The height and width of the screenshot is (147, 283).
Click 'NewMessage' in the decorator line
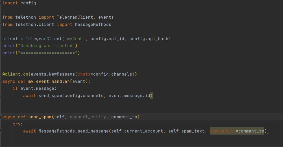pyautogui.click(x=62, y=74)
